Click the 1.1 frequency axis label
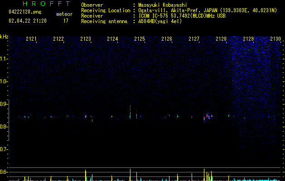The image size is (285, 181). tap(4, 59)
